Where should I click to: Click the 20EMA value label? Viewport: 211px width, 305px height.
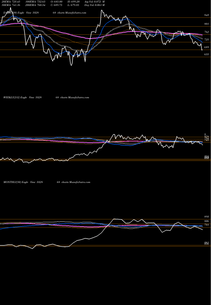coord(10,2)
